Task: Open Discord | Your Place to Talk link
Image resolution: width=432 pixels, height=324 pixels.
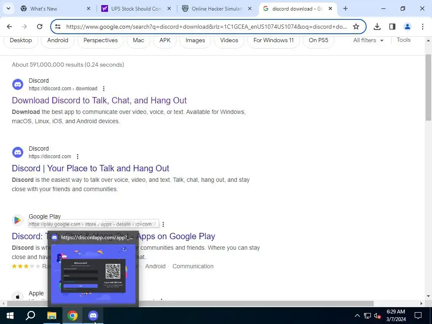Action: click(x=90, y=168)
